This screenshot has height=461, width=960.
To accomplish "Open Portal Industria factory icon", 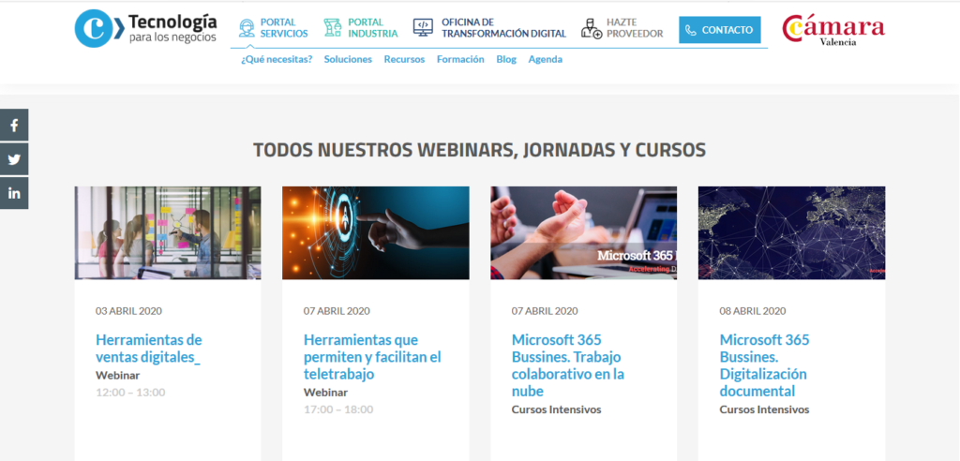I will point(332,28).
